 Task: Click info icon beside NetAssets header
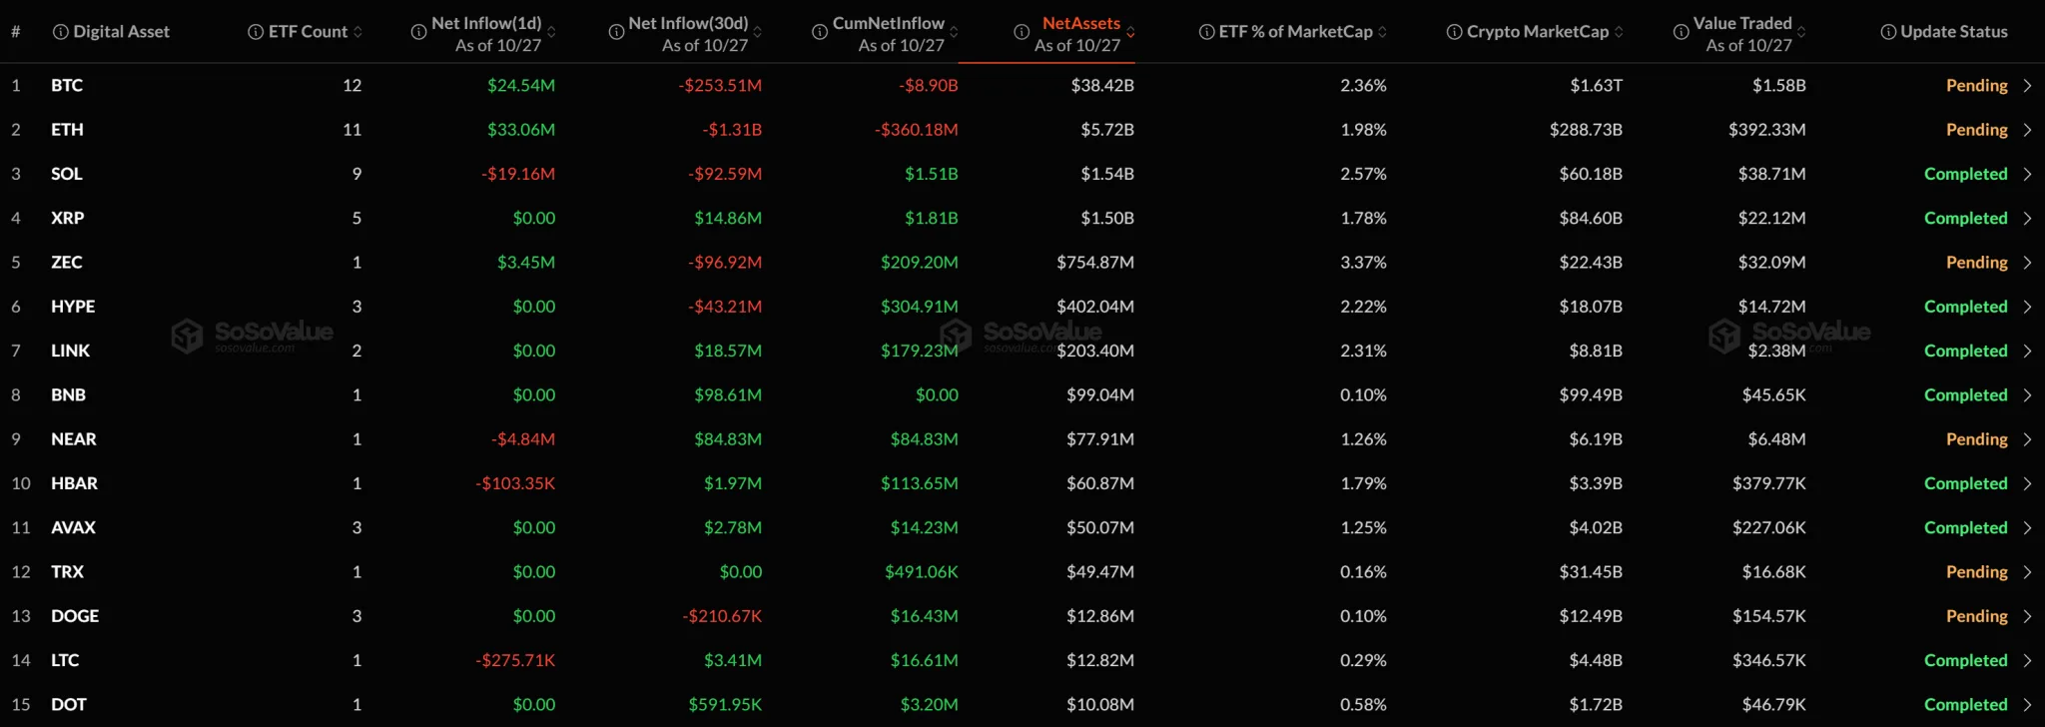click(x=1022, y=32)
